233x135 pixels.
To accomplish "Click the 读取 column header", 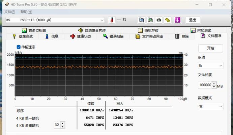I will (x=91, y=104).
